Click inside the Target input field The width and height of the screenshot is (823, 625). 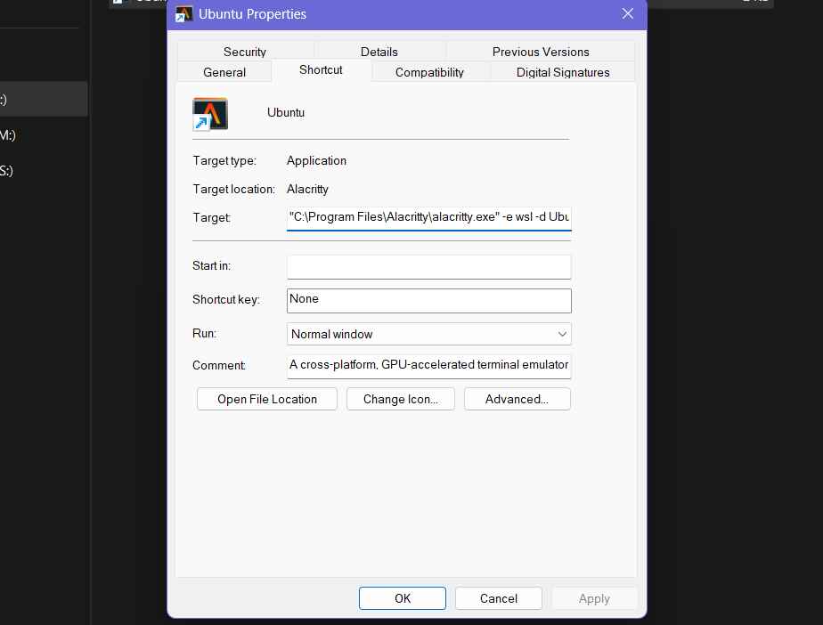pyautogui.click(x=428, y=218)
